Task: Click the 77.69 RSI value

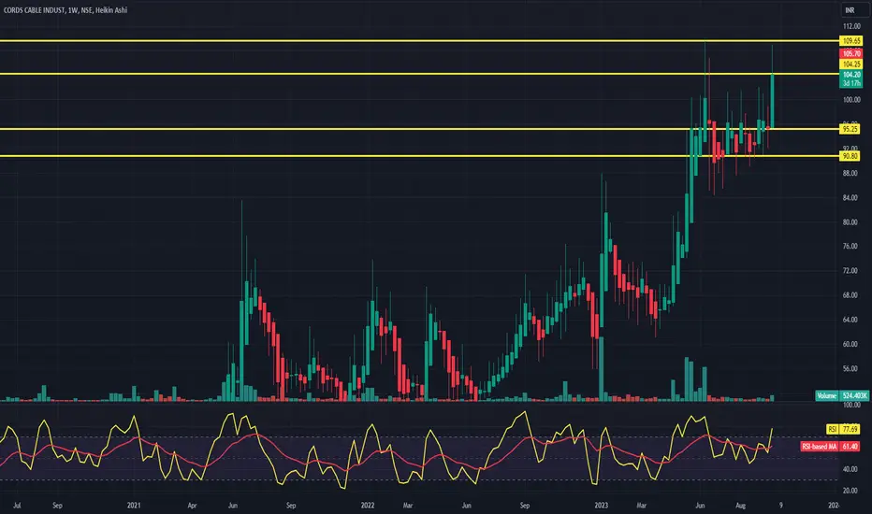Action: (850, 429)
